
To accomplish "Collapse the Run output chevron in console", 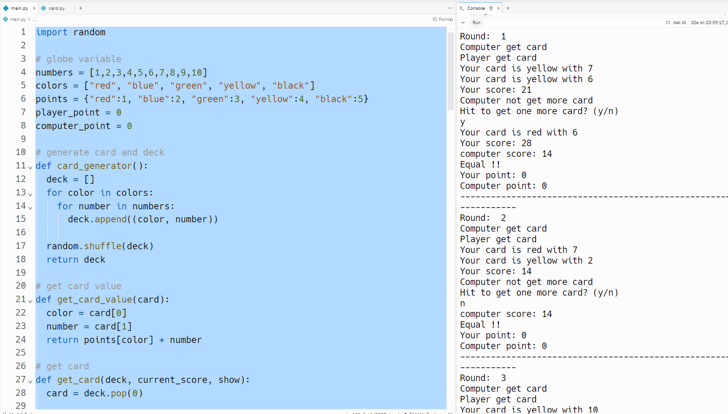I will [x=463, y=22].
